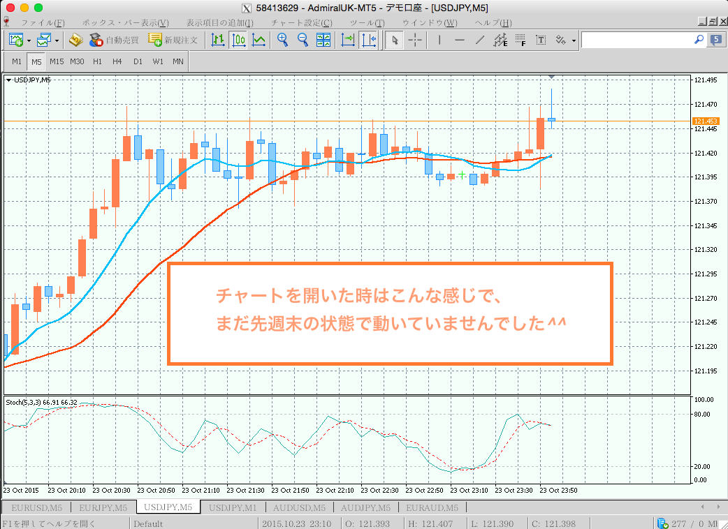This screenshot has height=529, width=728.
Task: Switch the timeframe to H1
Action: 97,61
